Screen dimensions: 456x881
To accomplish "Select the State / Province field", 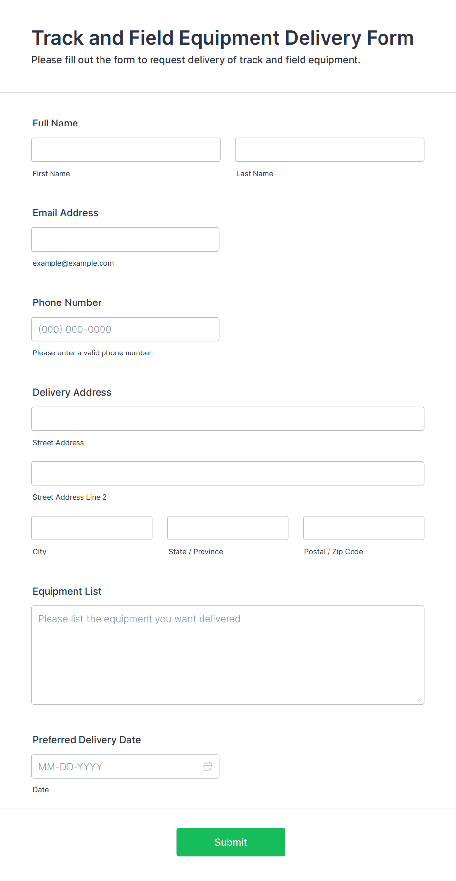I will coord(228,528).
